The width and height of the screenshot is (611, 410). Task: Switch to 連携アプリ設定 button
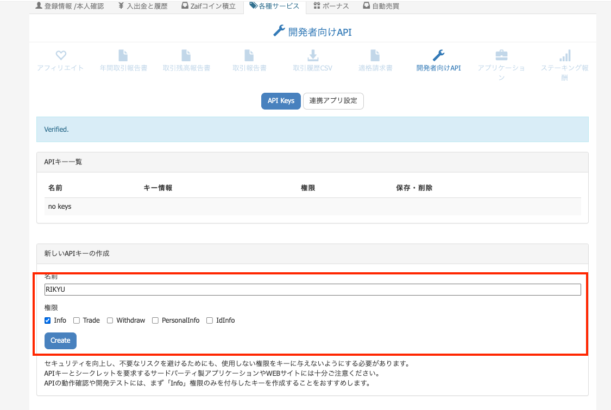333,101
